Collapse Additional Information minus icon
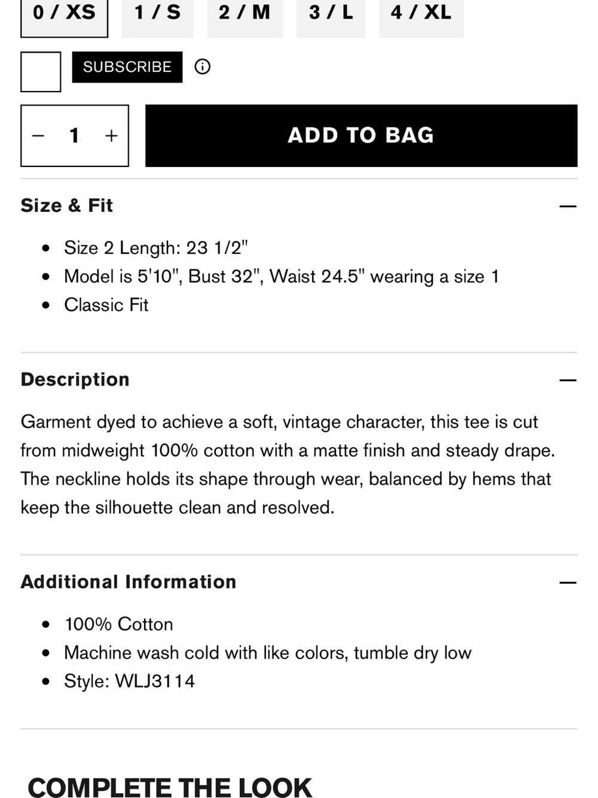 tap(568, 582)
